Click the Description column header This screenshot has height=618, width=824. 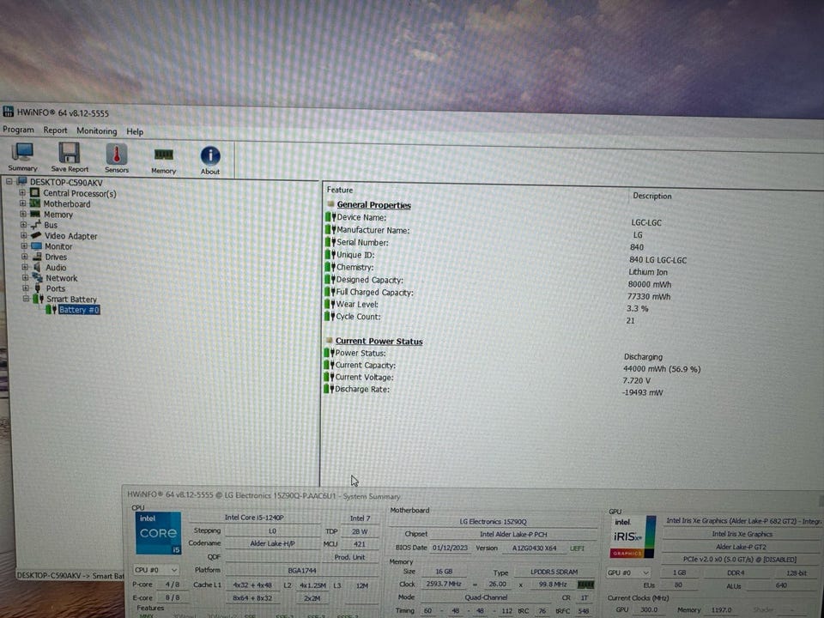[x=651, y=196]
